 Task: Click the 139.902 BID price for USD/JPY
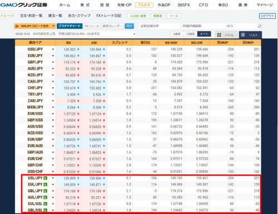click(x=69, y=50)
